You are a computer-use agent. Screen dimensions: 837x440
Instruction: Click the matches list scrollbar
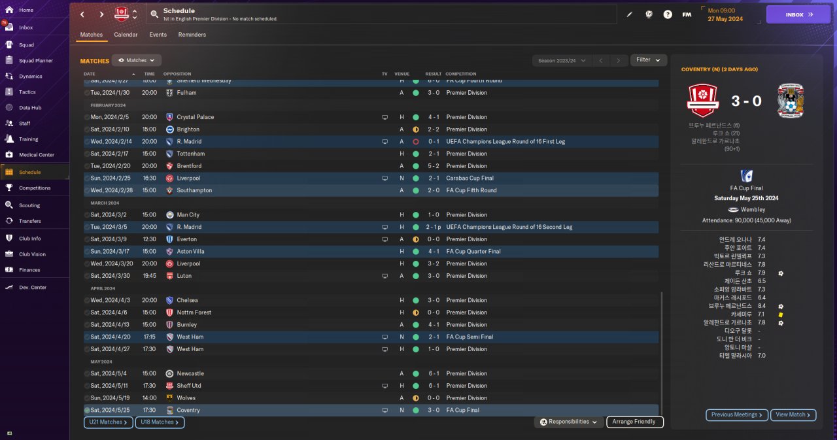662,353
